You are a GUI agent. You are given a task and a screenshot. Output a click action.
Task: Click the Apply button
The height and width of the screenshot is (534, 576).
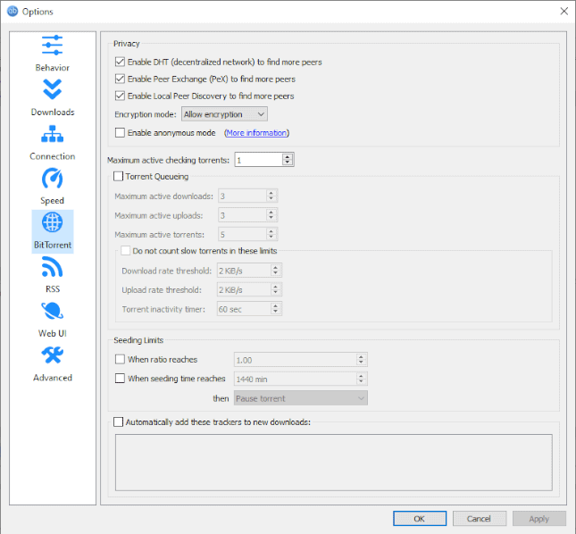point(538,519)
